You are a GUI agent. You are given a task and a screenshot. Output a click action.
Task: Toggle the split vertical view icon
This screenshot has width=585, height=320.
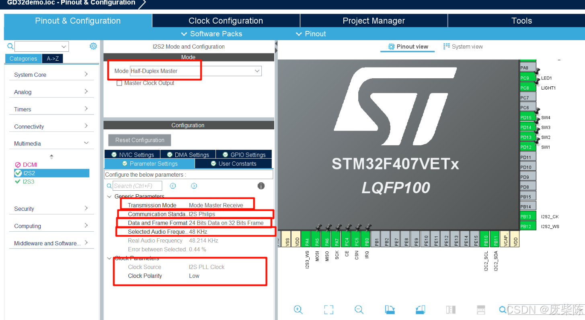451,310
